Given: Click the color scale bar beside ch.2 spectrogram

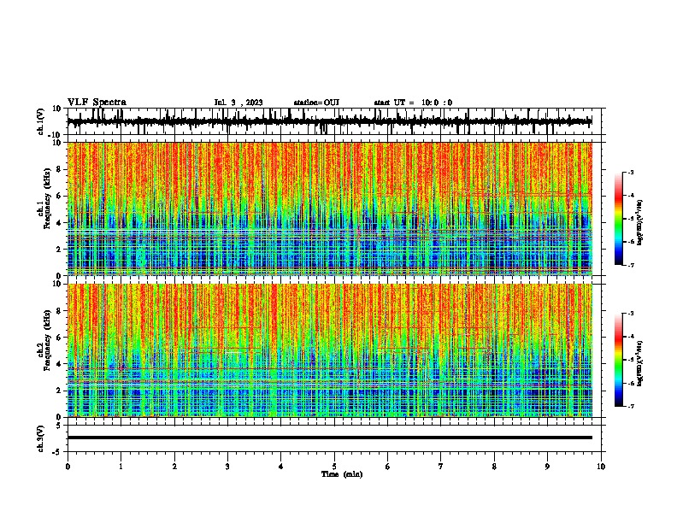Looking at the screenshot, I should 619,360.
